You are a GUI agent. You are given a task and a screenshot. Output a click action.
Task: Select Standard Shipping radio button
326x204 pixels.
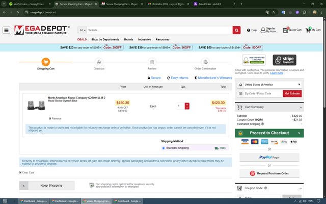pos(164,148)
